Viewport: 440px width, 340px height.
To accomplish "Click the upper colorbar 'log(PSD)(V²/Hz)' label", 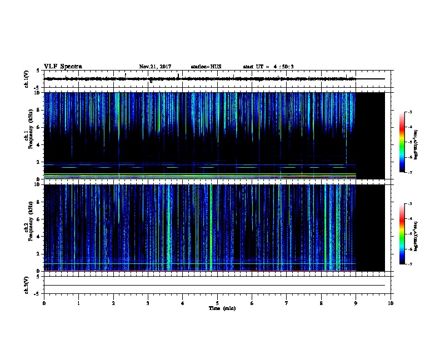I will pyautogui.click(x=416, y=144).
